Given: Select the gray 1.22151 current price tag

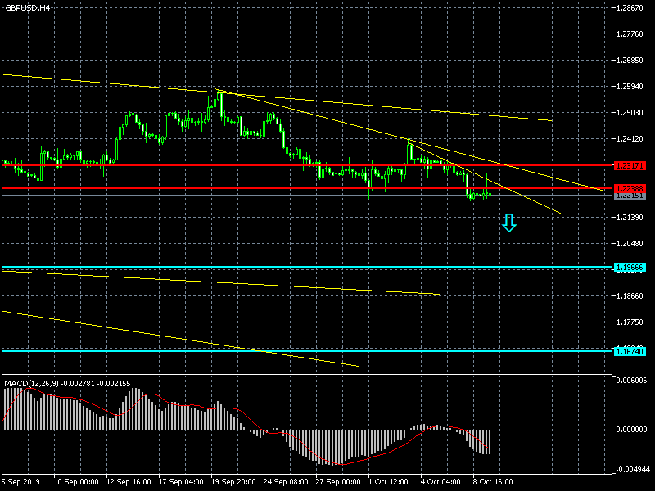Looking at the screenshot, I should tap(630, 196).
